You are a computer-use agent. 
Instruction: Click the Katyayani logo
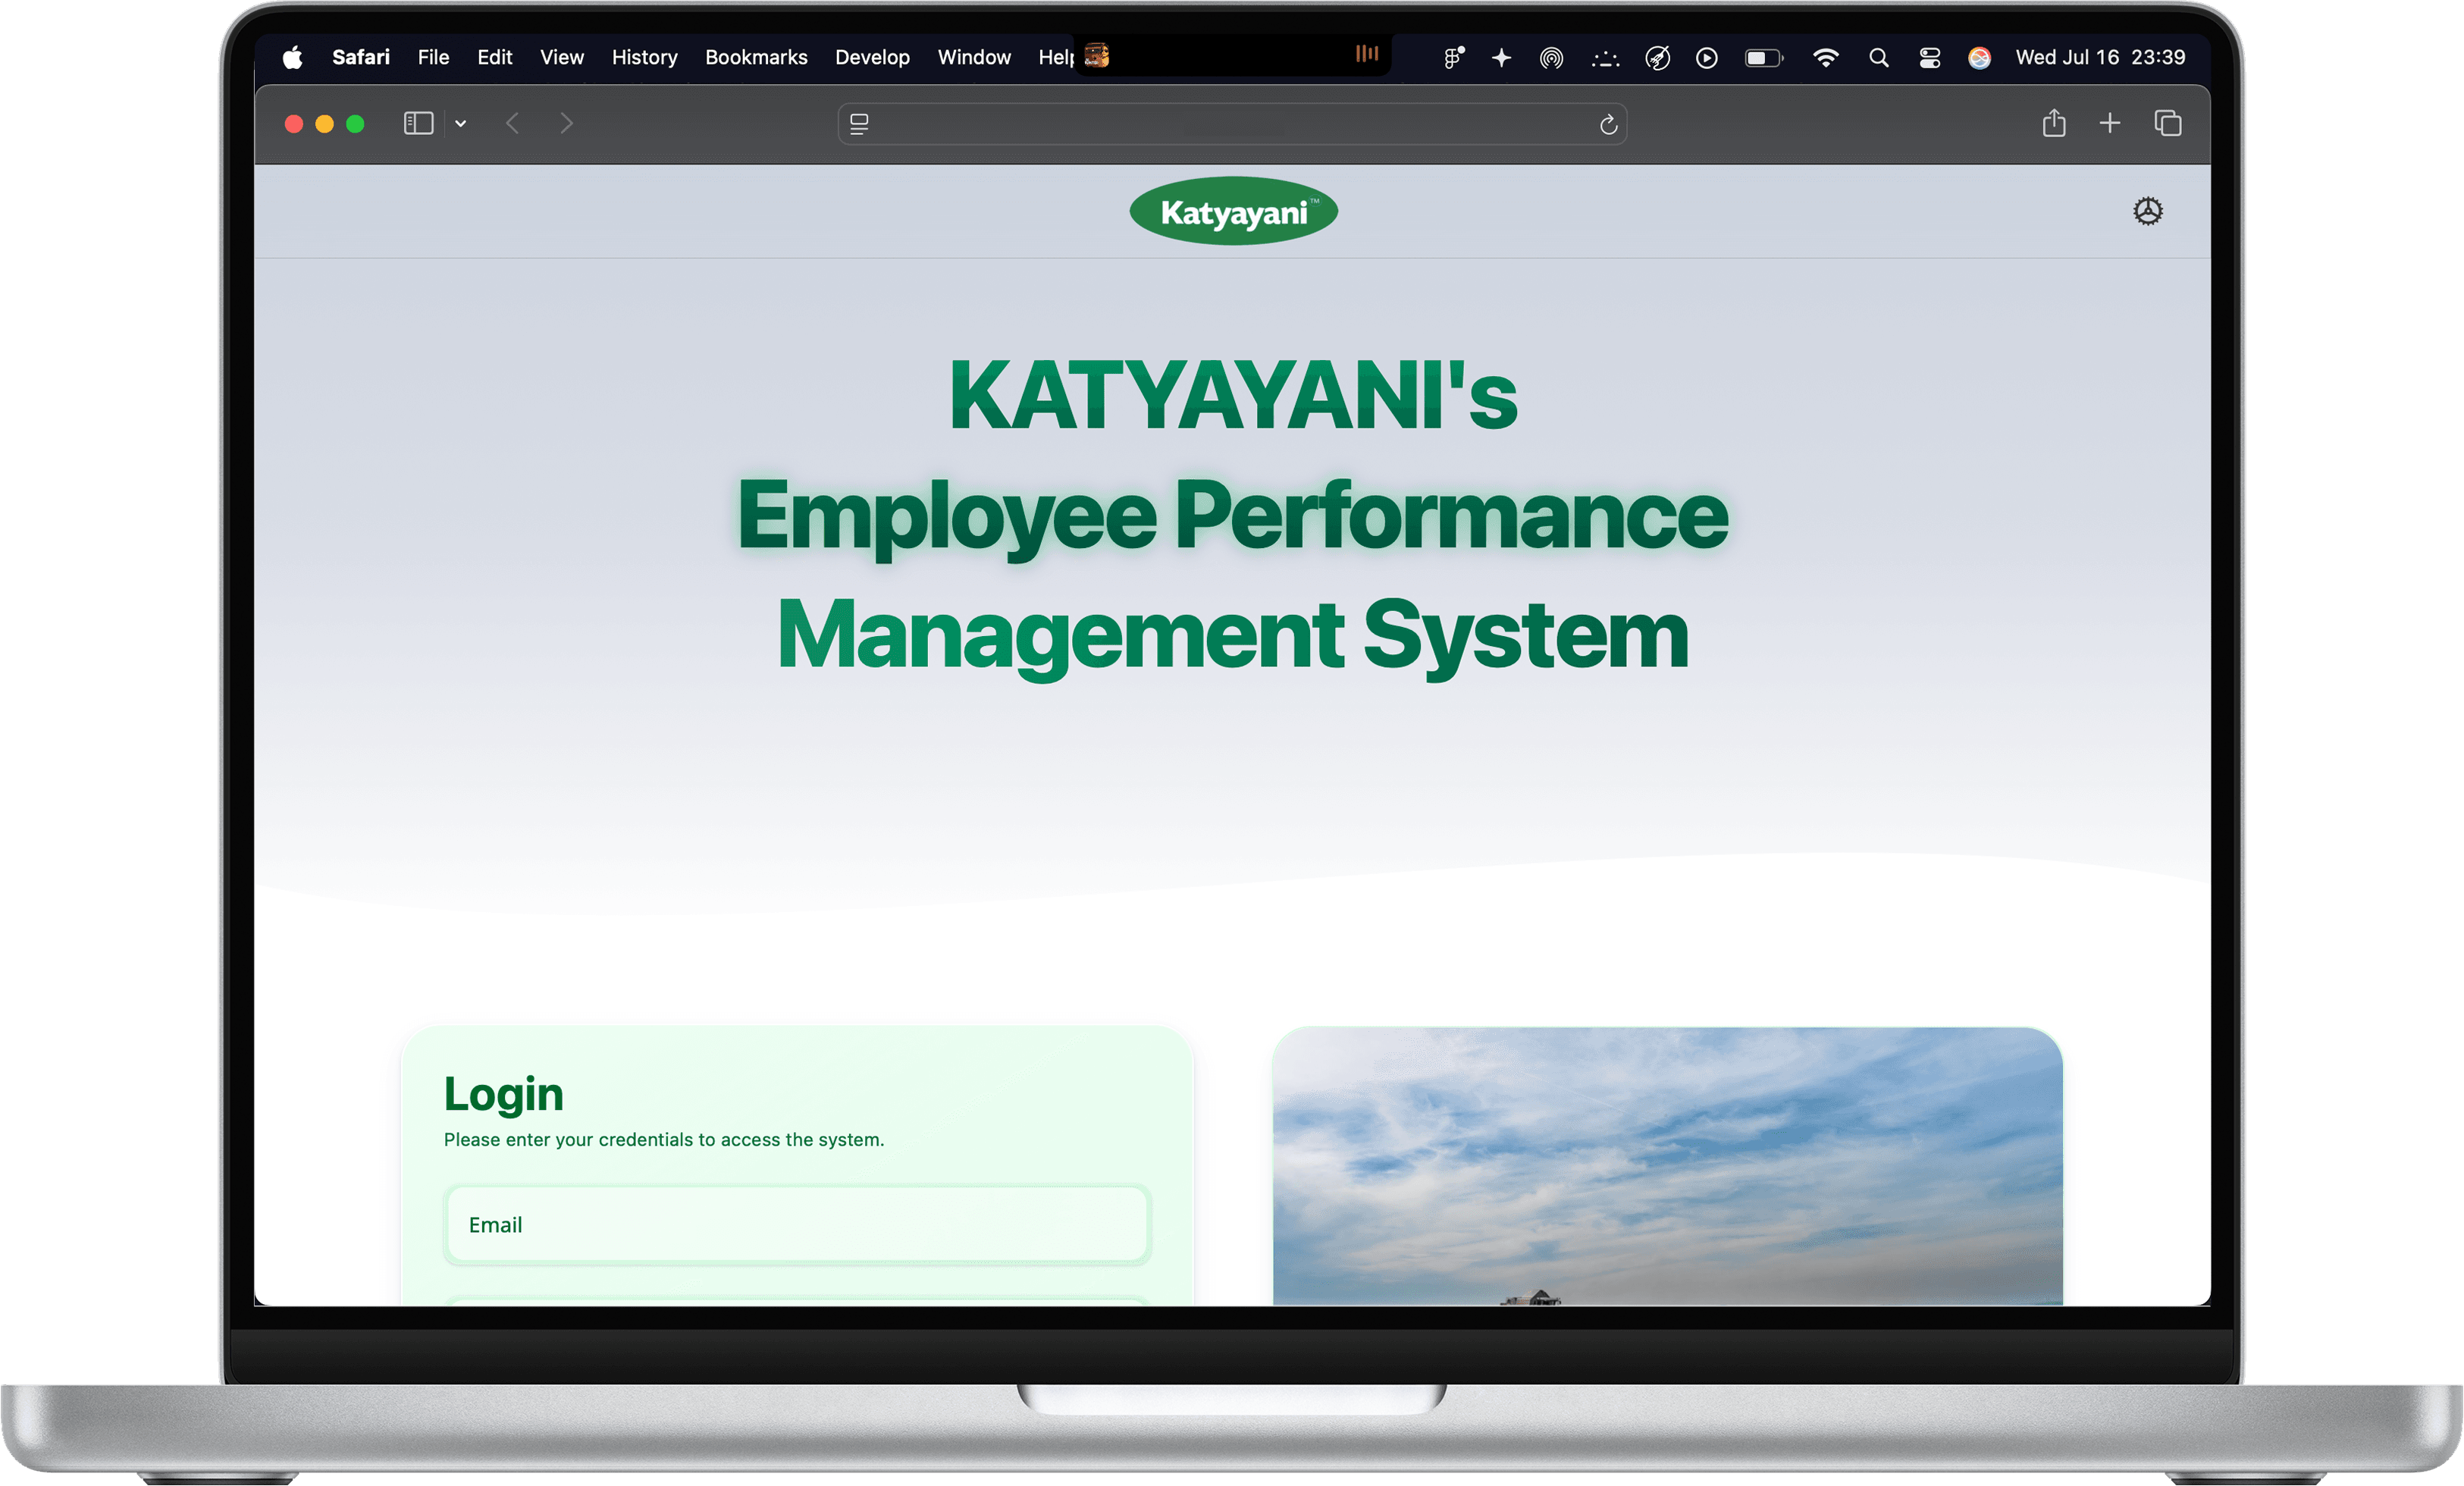point(1233,211)
